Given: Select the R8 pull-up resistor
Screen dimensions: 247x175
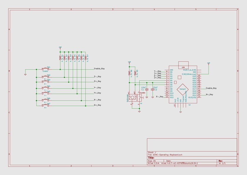Looking at the screenshot, I should coord(129,73).
